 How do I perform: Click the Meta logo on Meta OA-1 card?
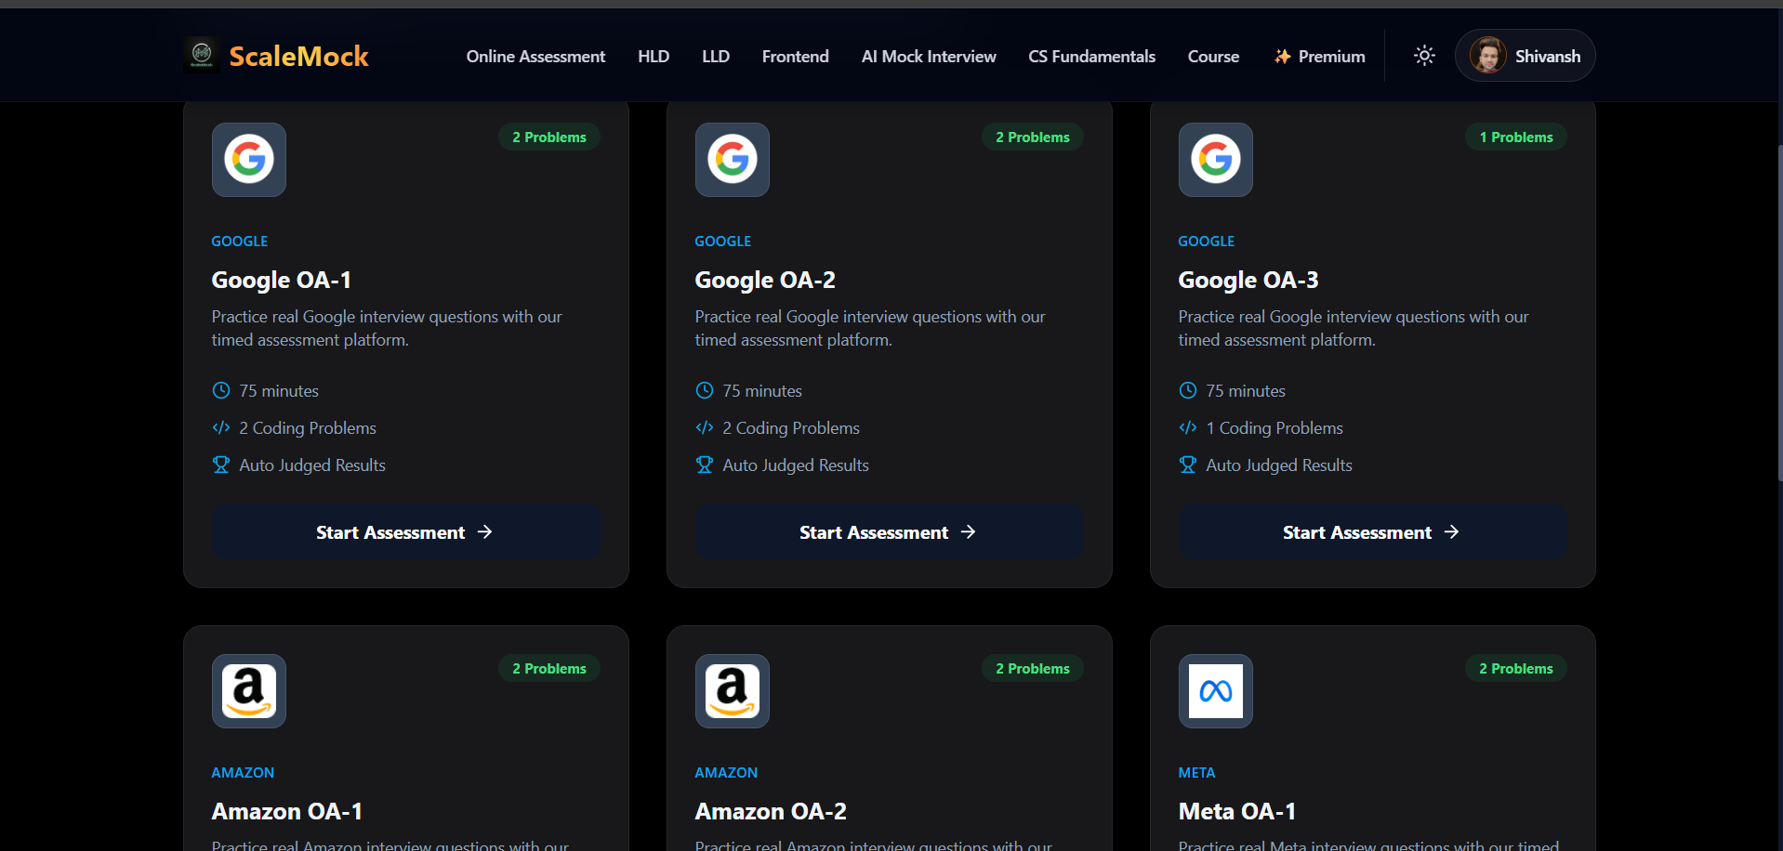click(x=1216, y=691)
